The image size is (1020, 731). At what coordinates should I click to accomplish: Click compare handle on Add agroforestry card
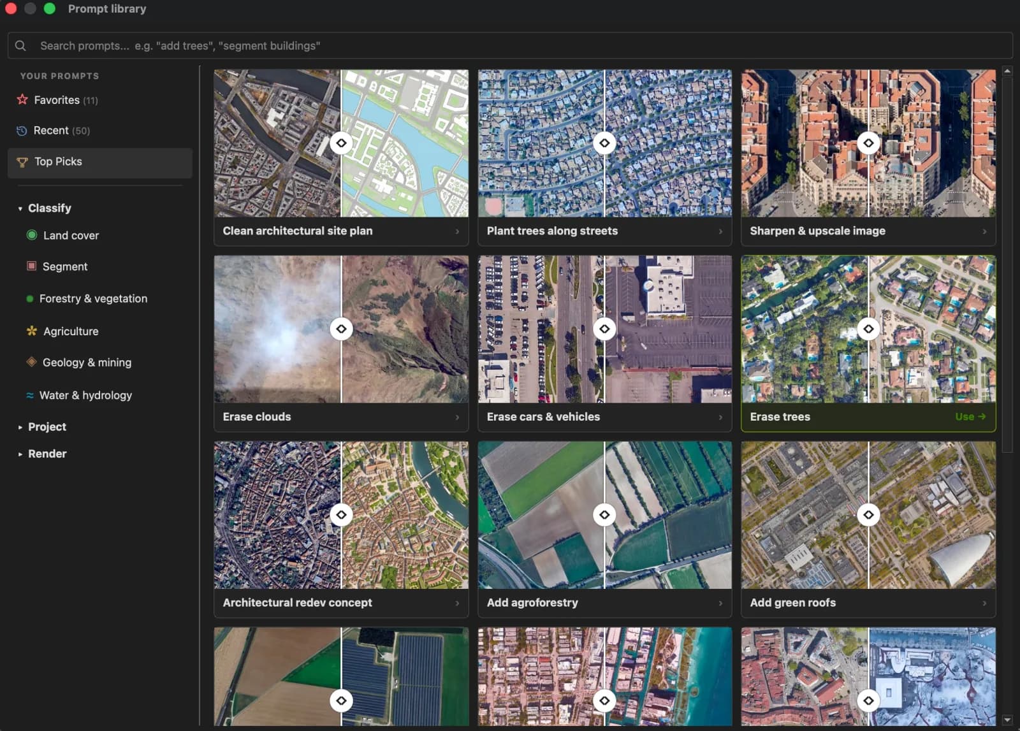[x=604, y=514]
